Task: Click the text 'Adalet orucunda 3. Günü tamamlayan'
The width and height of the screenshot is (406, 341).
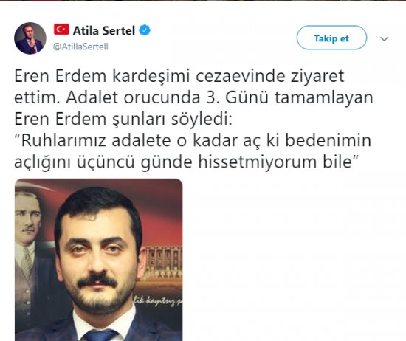Action: [219, 98]
